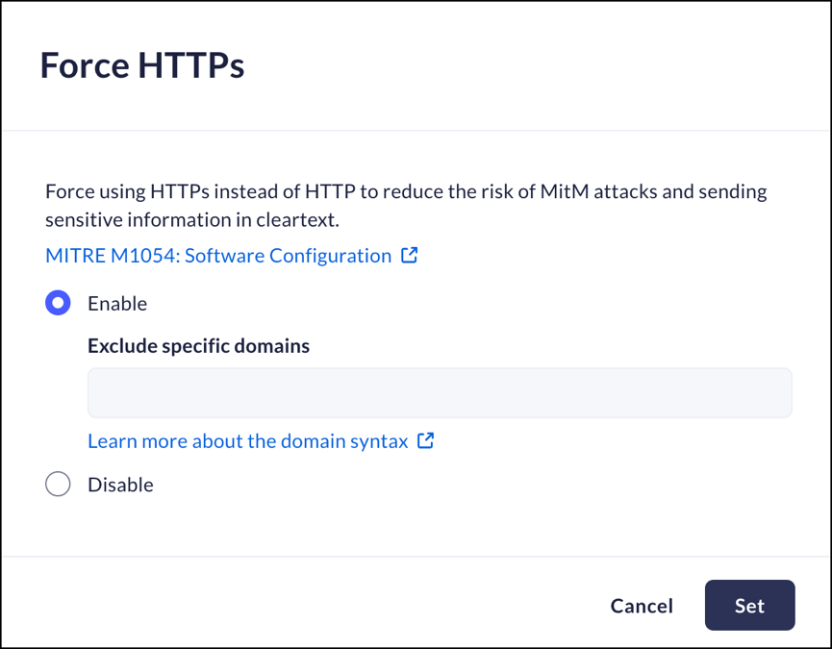This screenshot has height=649, width=832.
Task: Click the "Enable" option label text
Action: click(x=117, y=304)
